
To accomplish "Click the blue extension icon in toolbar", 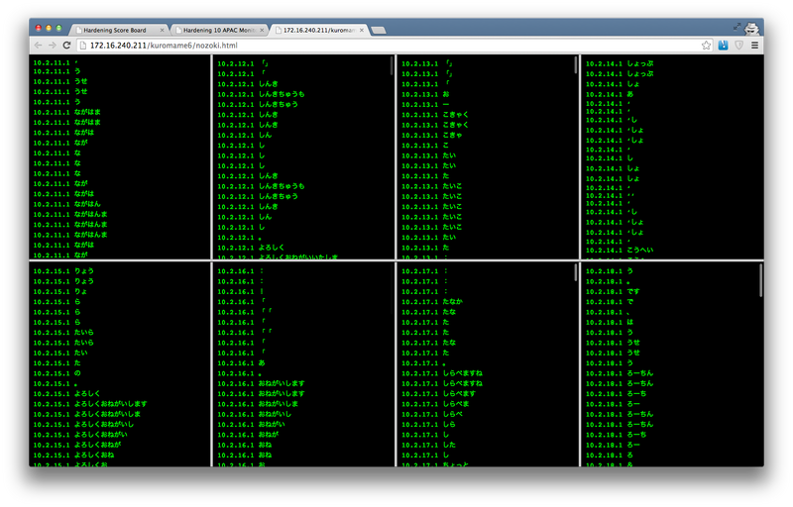I will (x=725, y=46).
